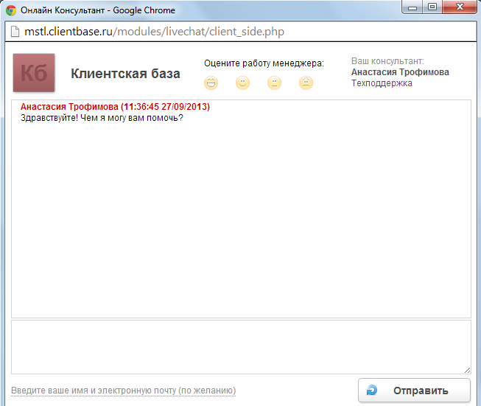Viewport: 481px width, 406px height.
Task: Pick the sad face rating icon
Action: (x=306, y=83)
